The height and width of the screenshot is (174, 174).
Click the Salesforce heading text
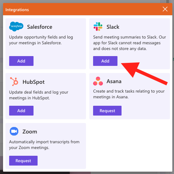(x=40, y=27)
